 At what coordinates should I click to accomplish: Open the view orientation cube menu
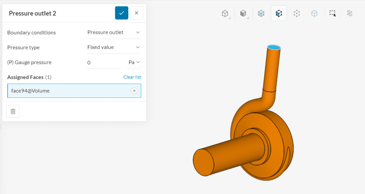click(225, 14)
